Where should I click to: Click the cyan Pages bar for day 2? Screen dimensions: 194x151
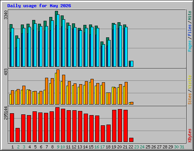tap(18, 52)
